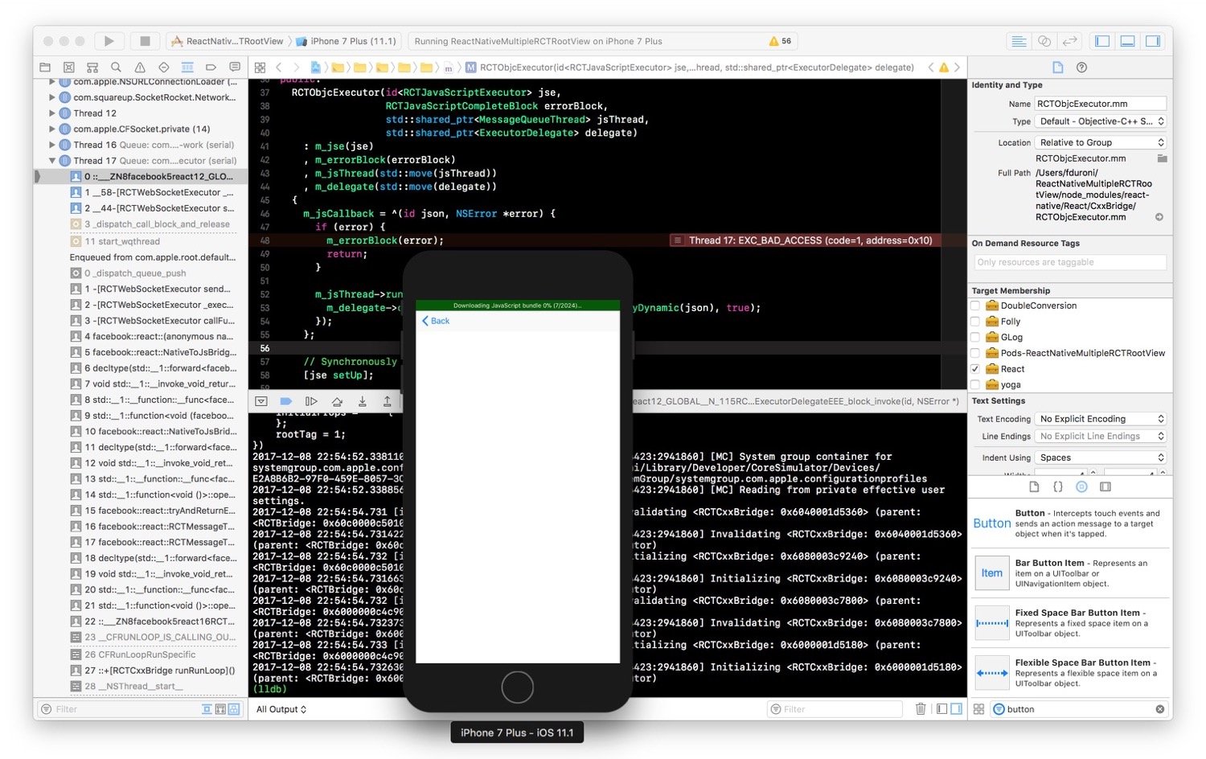Expand com.apple.CFSocket.private thread group
This screenshot has width=1206, height=759.
click(52, 129)
